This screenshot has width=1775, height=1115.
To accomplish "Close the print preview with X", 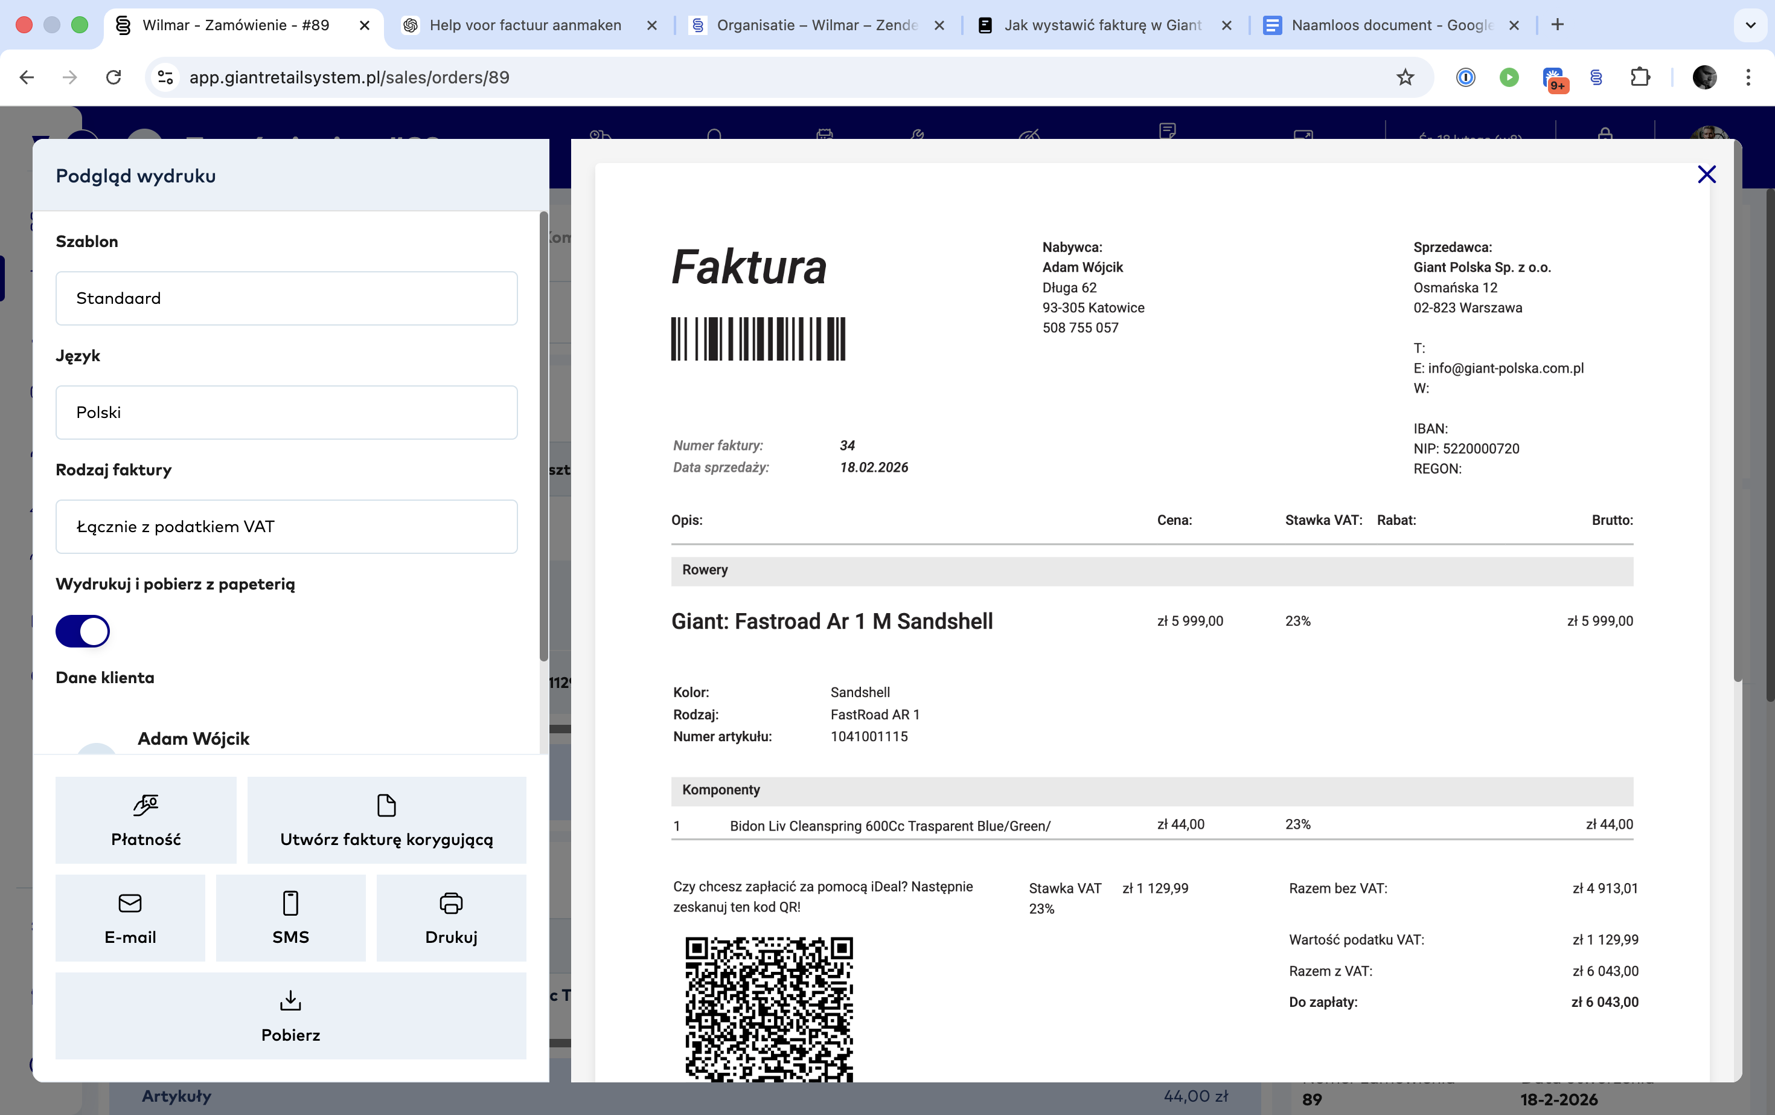I will click(x=1706, y=175).
